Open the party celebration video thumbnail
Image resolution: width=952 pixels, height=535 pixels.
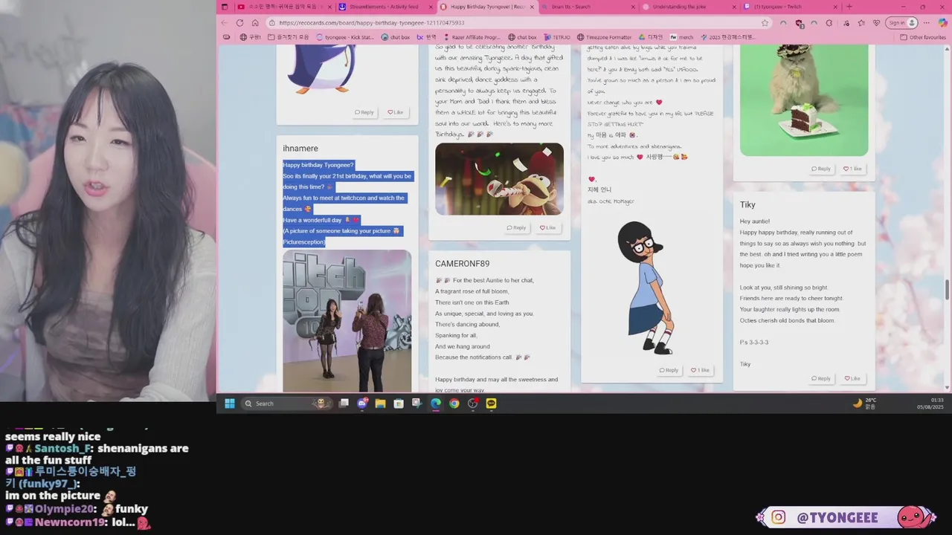click(499, 179)
